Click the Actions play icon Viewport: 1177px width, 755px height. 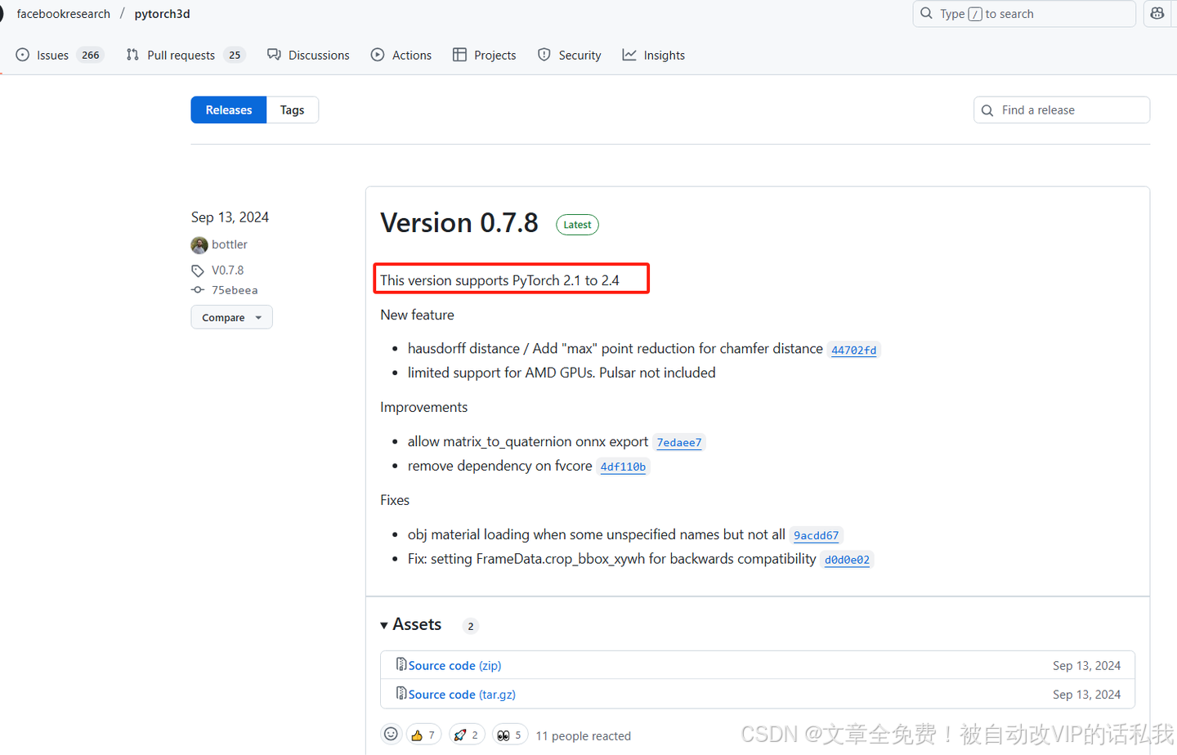point(378,55)
